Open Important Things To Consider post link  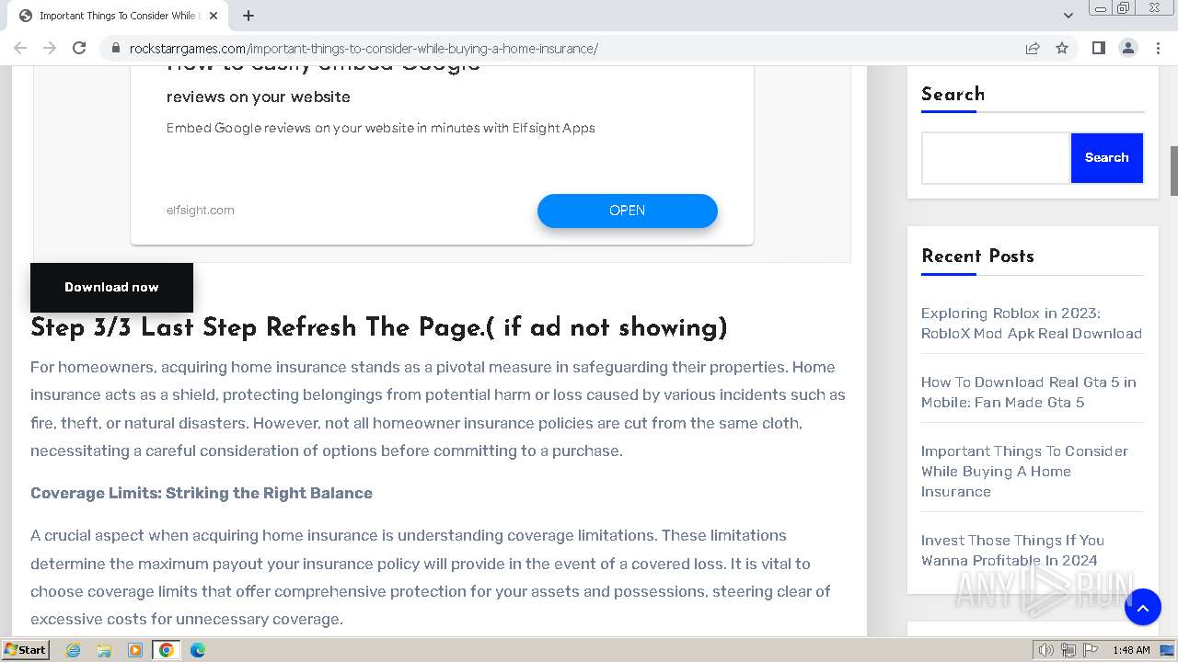(1024, 472)
